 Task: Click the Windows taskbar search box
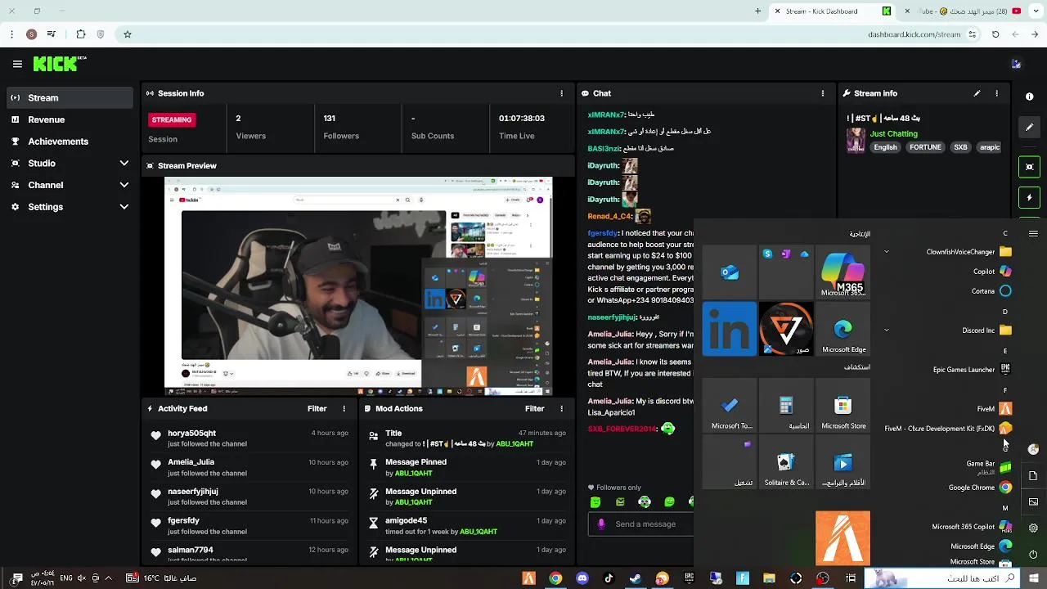(x=943, y=578)
